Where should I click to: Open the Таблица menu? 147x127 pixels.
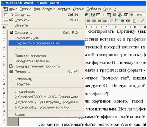[x=94, y=9]
